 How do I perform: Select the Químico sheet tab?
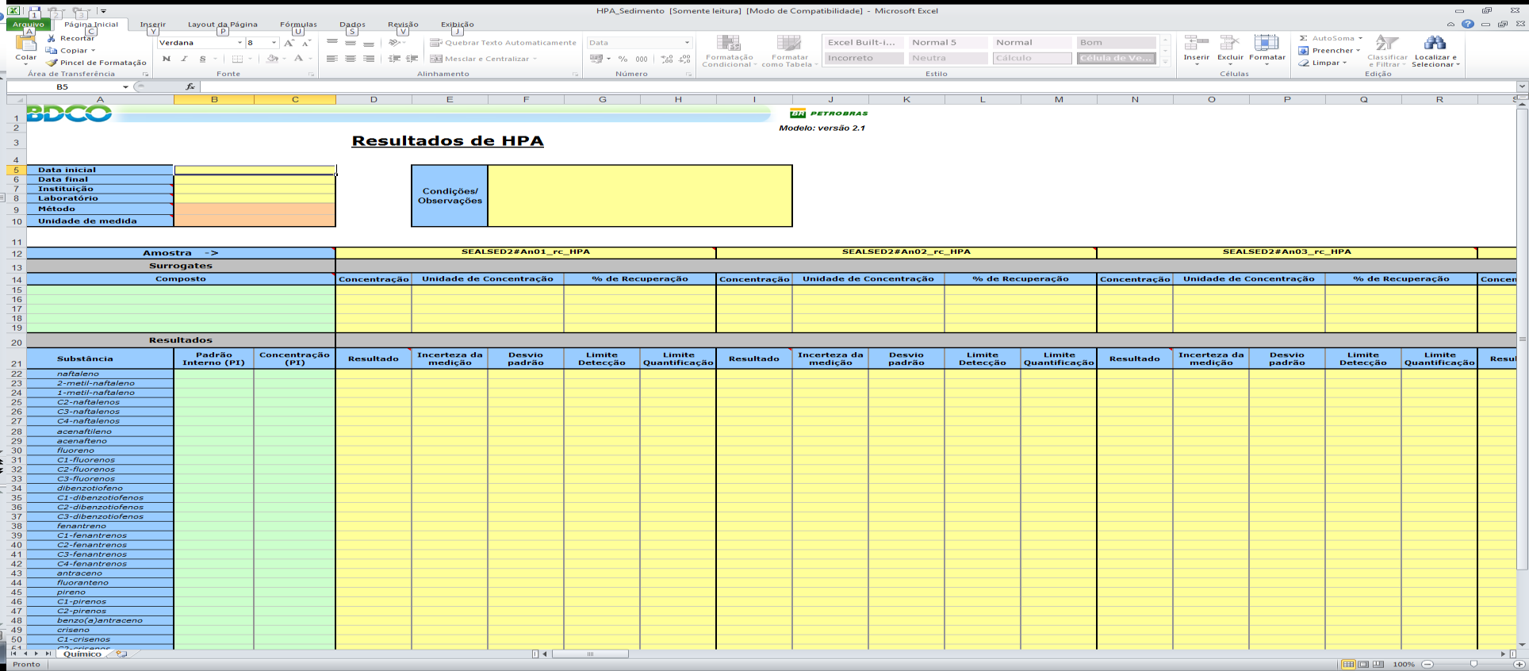[x=82, y=654]
